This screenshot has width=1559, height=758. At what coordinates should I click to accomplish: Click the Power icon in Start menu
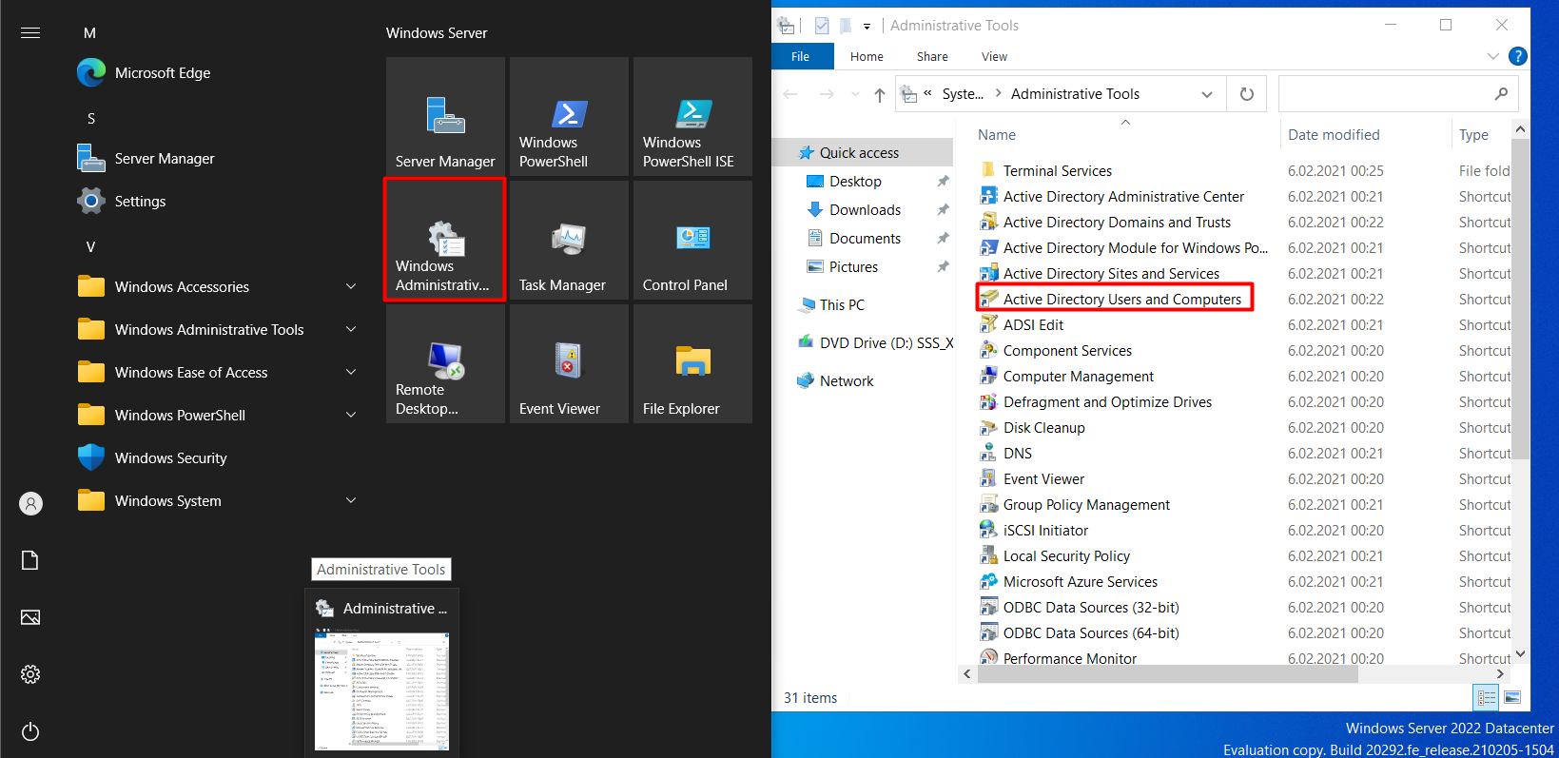pyautogui.click(x=30, y=731)
